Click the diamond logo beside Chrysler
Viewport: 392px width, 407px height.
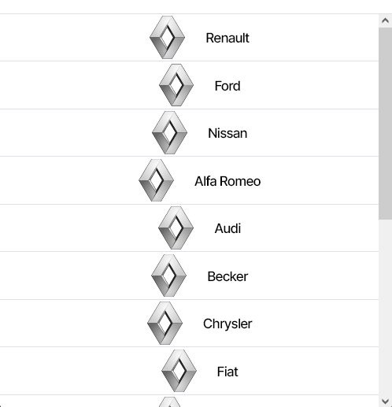click(x=165, y=323)
